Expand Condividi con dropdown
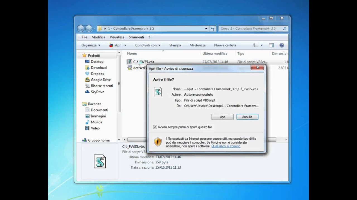357x200 pixels. point(148,45)
